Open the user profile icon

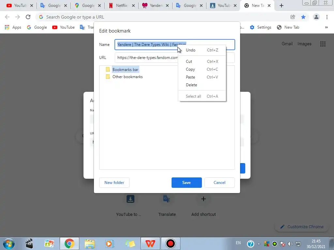click(x=316, y=17)
